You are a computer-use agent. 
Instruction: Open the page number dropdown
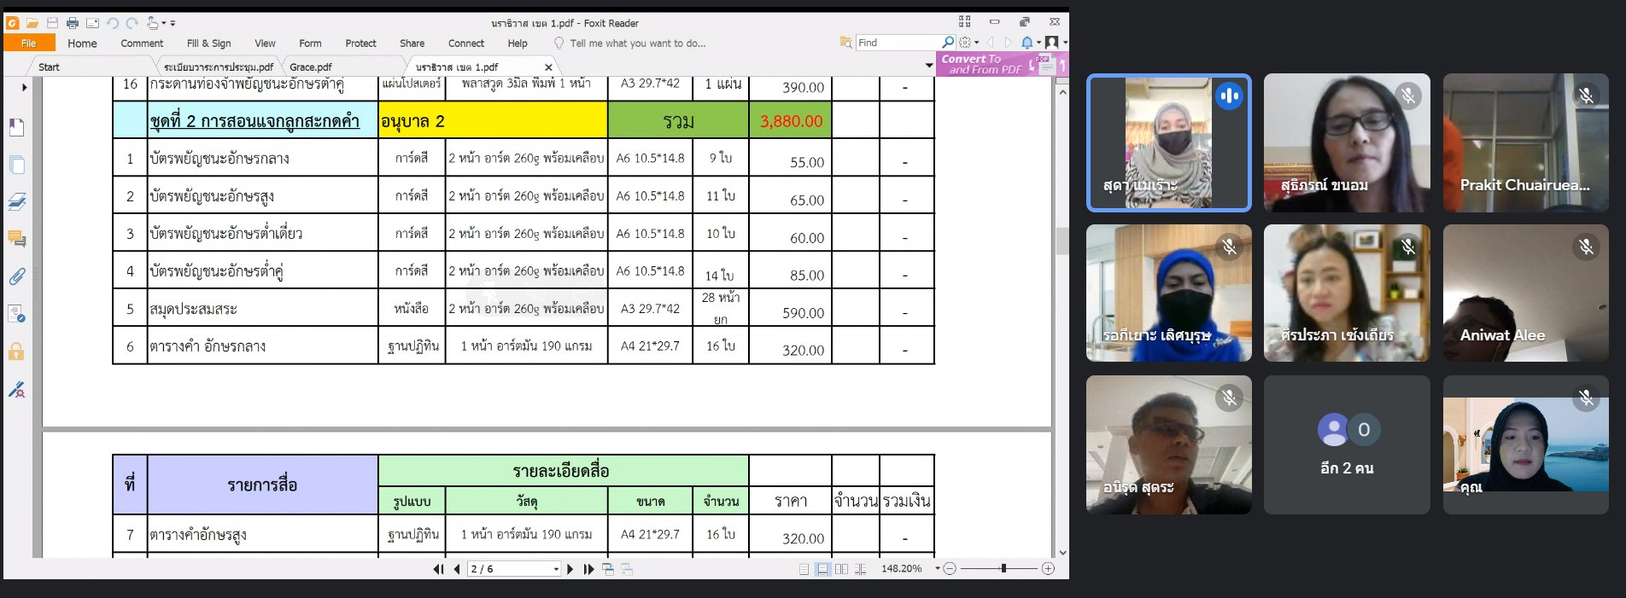click(x=556, y=569)
